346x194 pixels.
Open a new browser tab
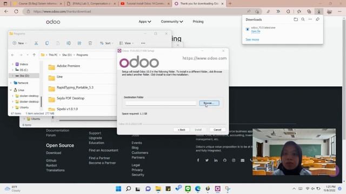pos(230,4)
